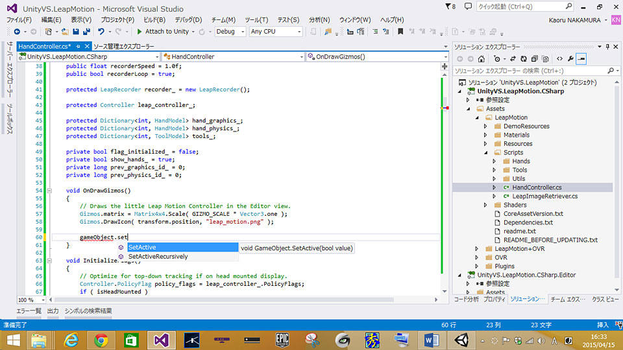Toggle Show All Files in Solution Explorer
The width and height of the screenshot is (623, 350).
(x=545, y=59)
